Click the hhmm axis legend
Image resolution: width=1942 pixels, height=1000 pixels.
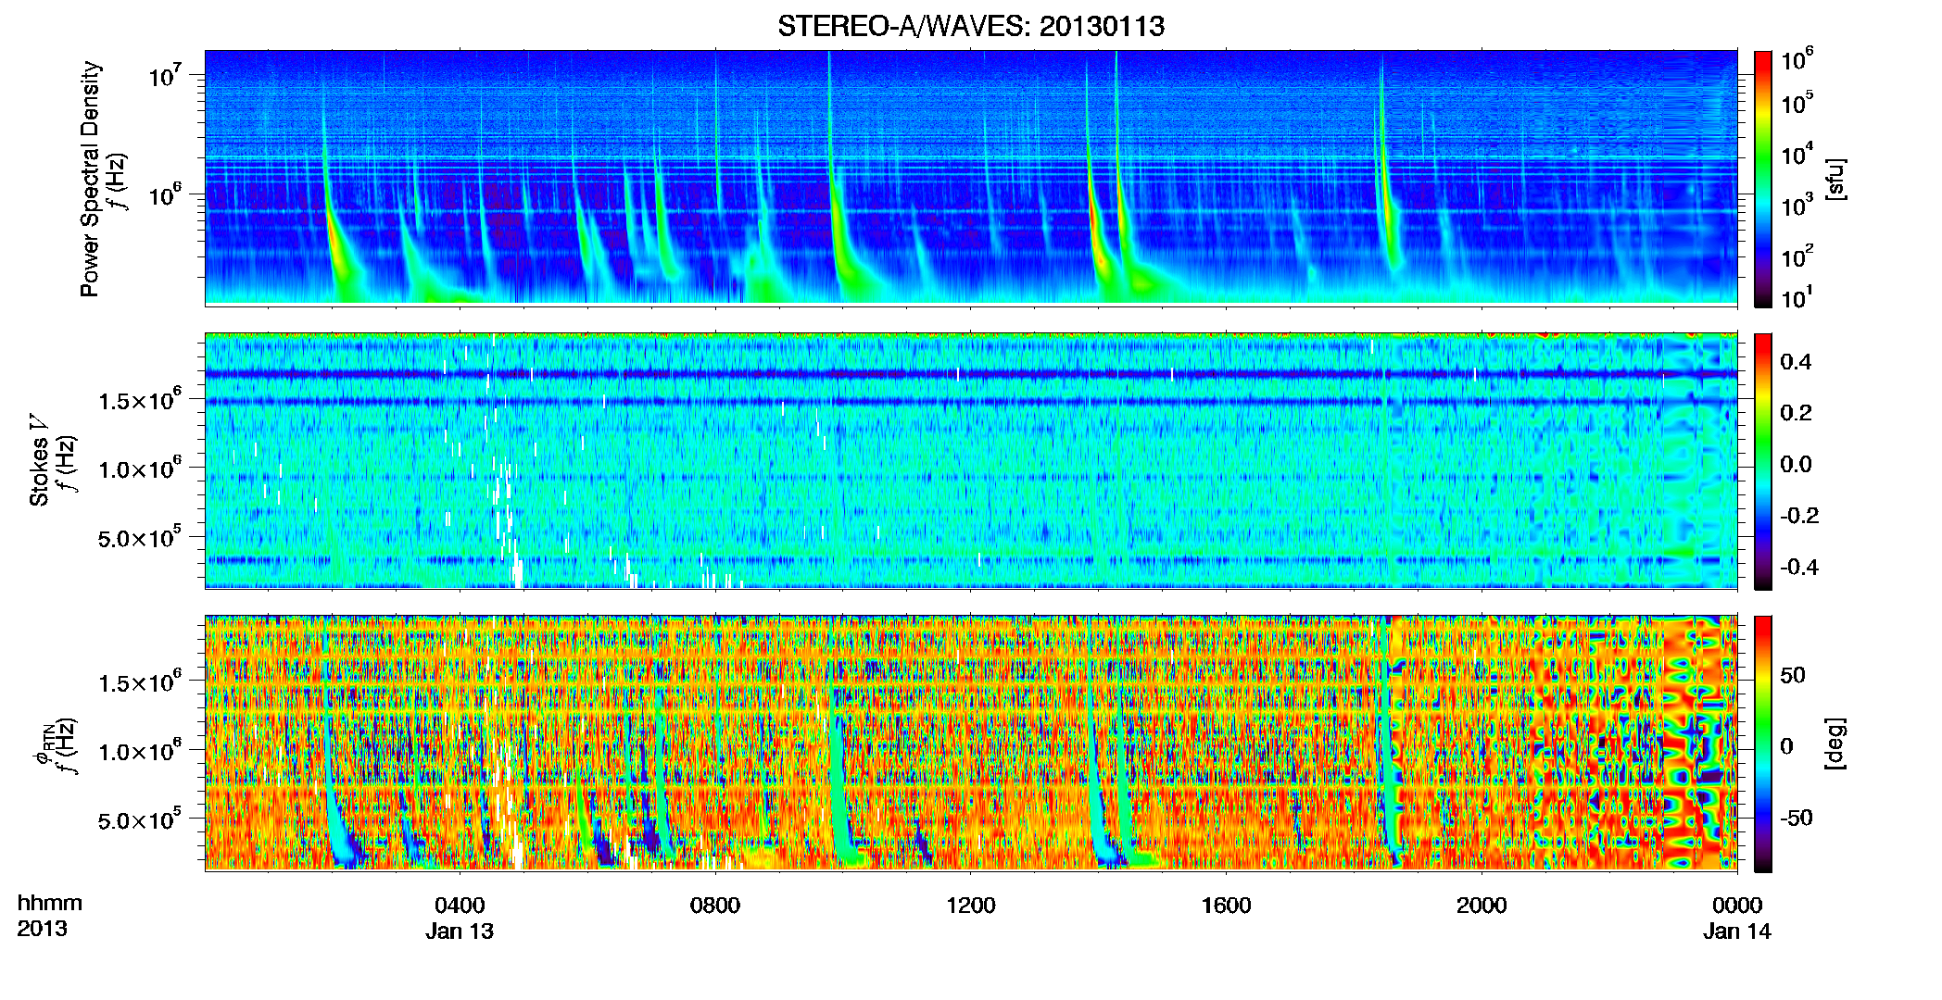click(50, 904)
